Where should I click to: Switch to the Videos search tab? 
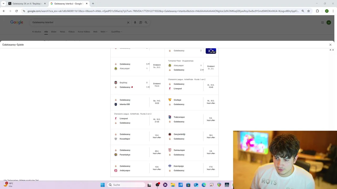coord(71,32)
